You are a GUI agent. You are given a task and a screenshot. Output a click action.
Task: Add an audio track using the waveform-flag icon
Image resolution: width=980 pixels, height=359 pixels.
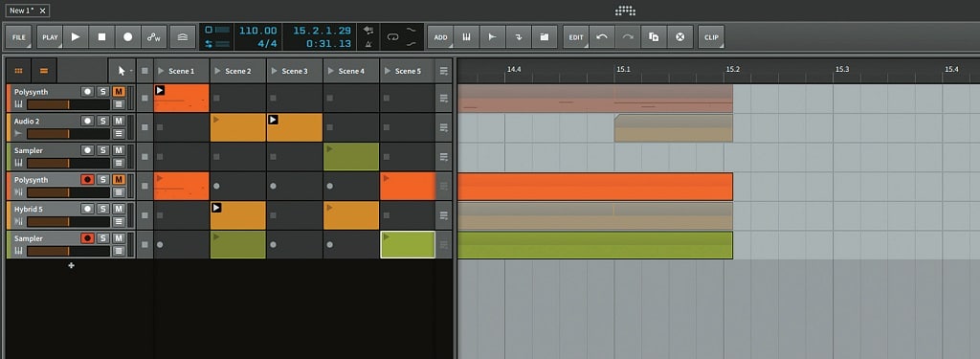(x=493, y=37)
